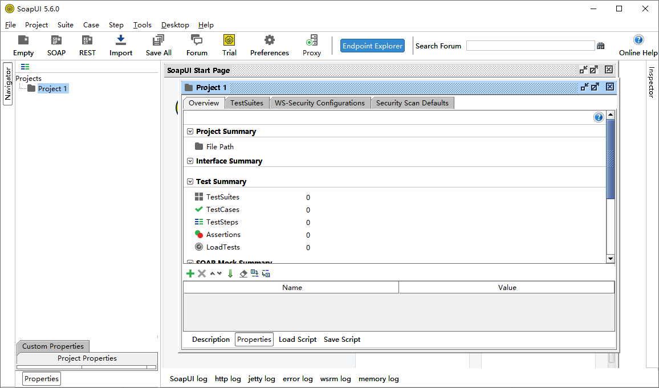Open the Description panel tab
Viewport: 659px width, 388px height.
(x=211, y=340)
